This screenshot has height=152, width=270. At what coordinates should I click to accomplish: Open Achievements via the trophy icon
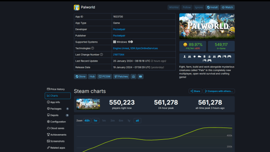click(49, 135)
